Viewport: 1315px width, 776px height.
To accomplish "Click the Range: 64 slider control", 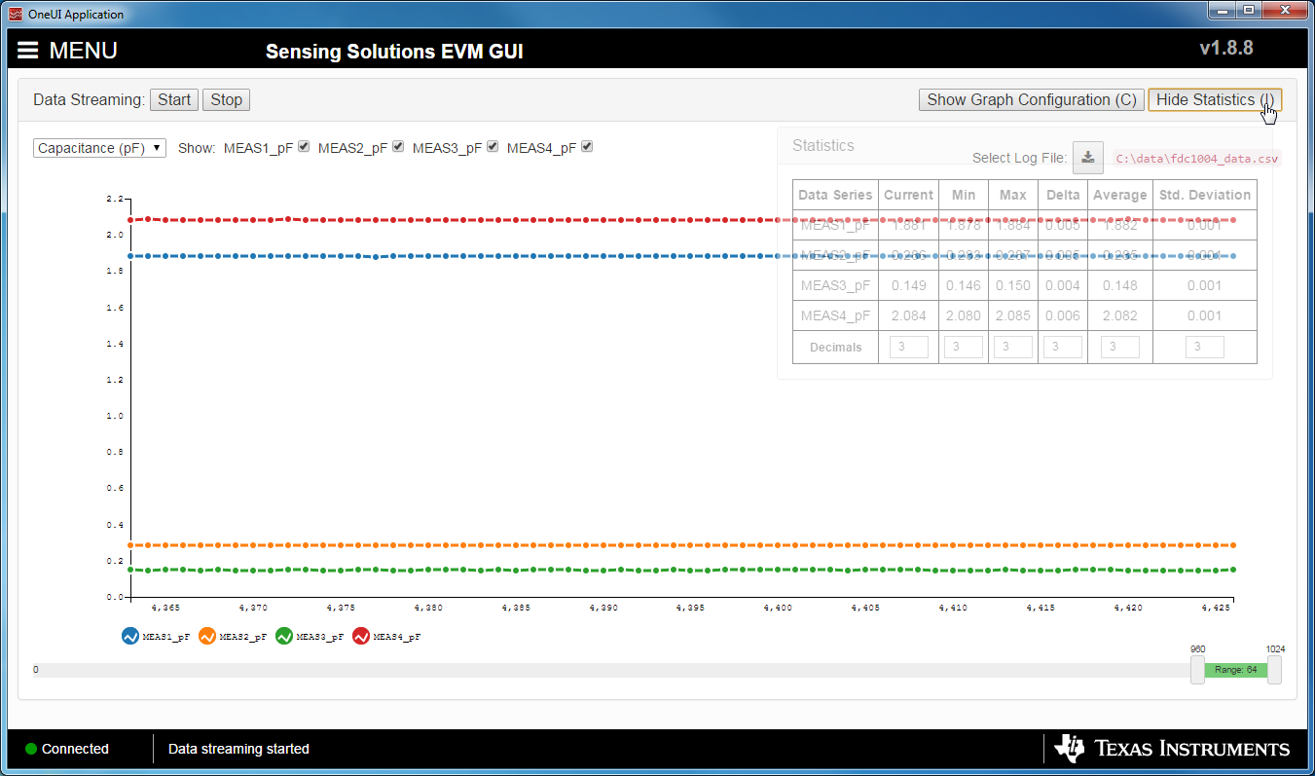I will point(1235,670).
